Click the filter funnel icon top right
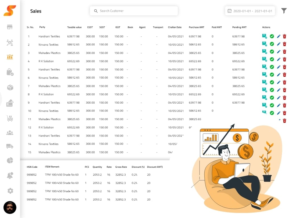Screen dimensions: 291x218 pyautogui.click(x=284, y=11)
